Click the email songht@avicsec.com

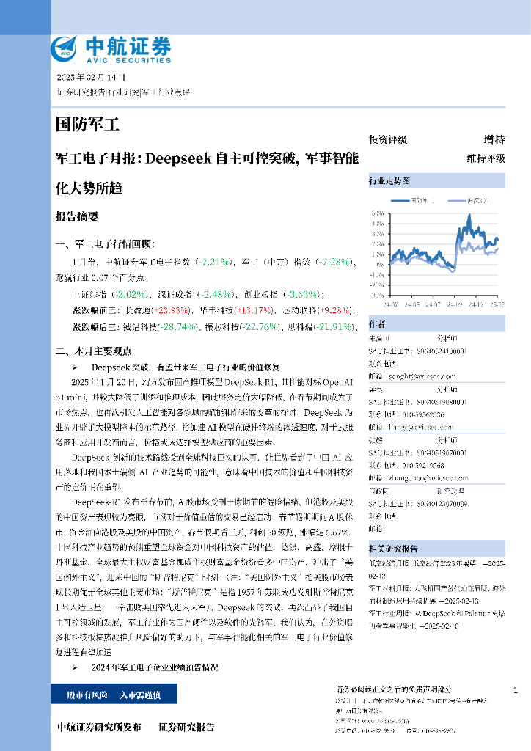(422, 376)
